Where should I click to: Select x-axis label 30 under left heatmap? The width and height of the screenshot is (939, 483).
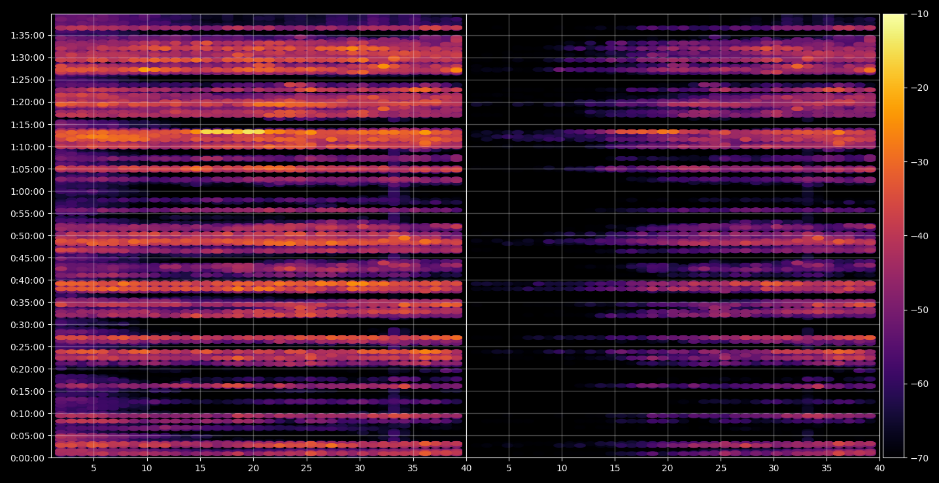(x=360, y=468)
